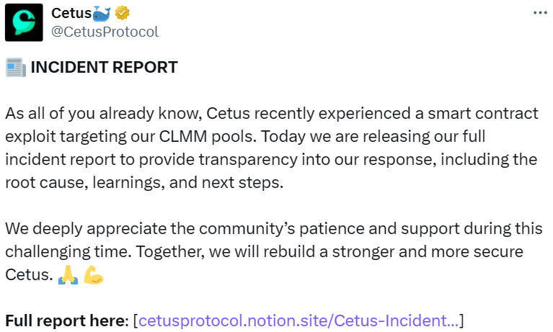Click the flexed bicep emoji

click(94, 275)
